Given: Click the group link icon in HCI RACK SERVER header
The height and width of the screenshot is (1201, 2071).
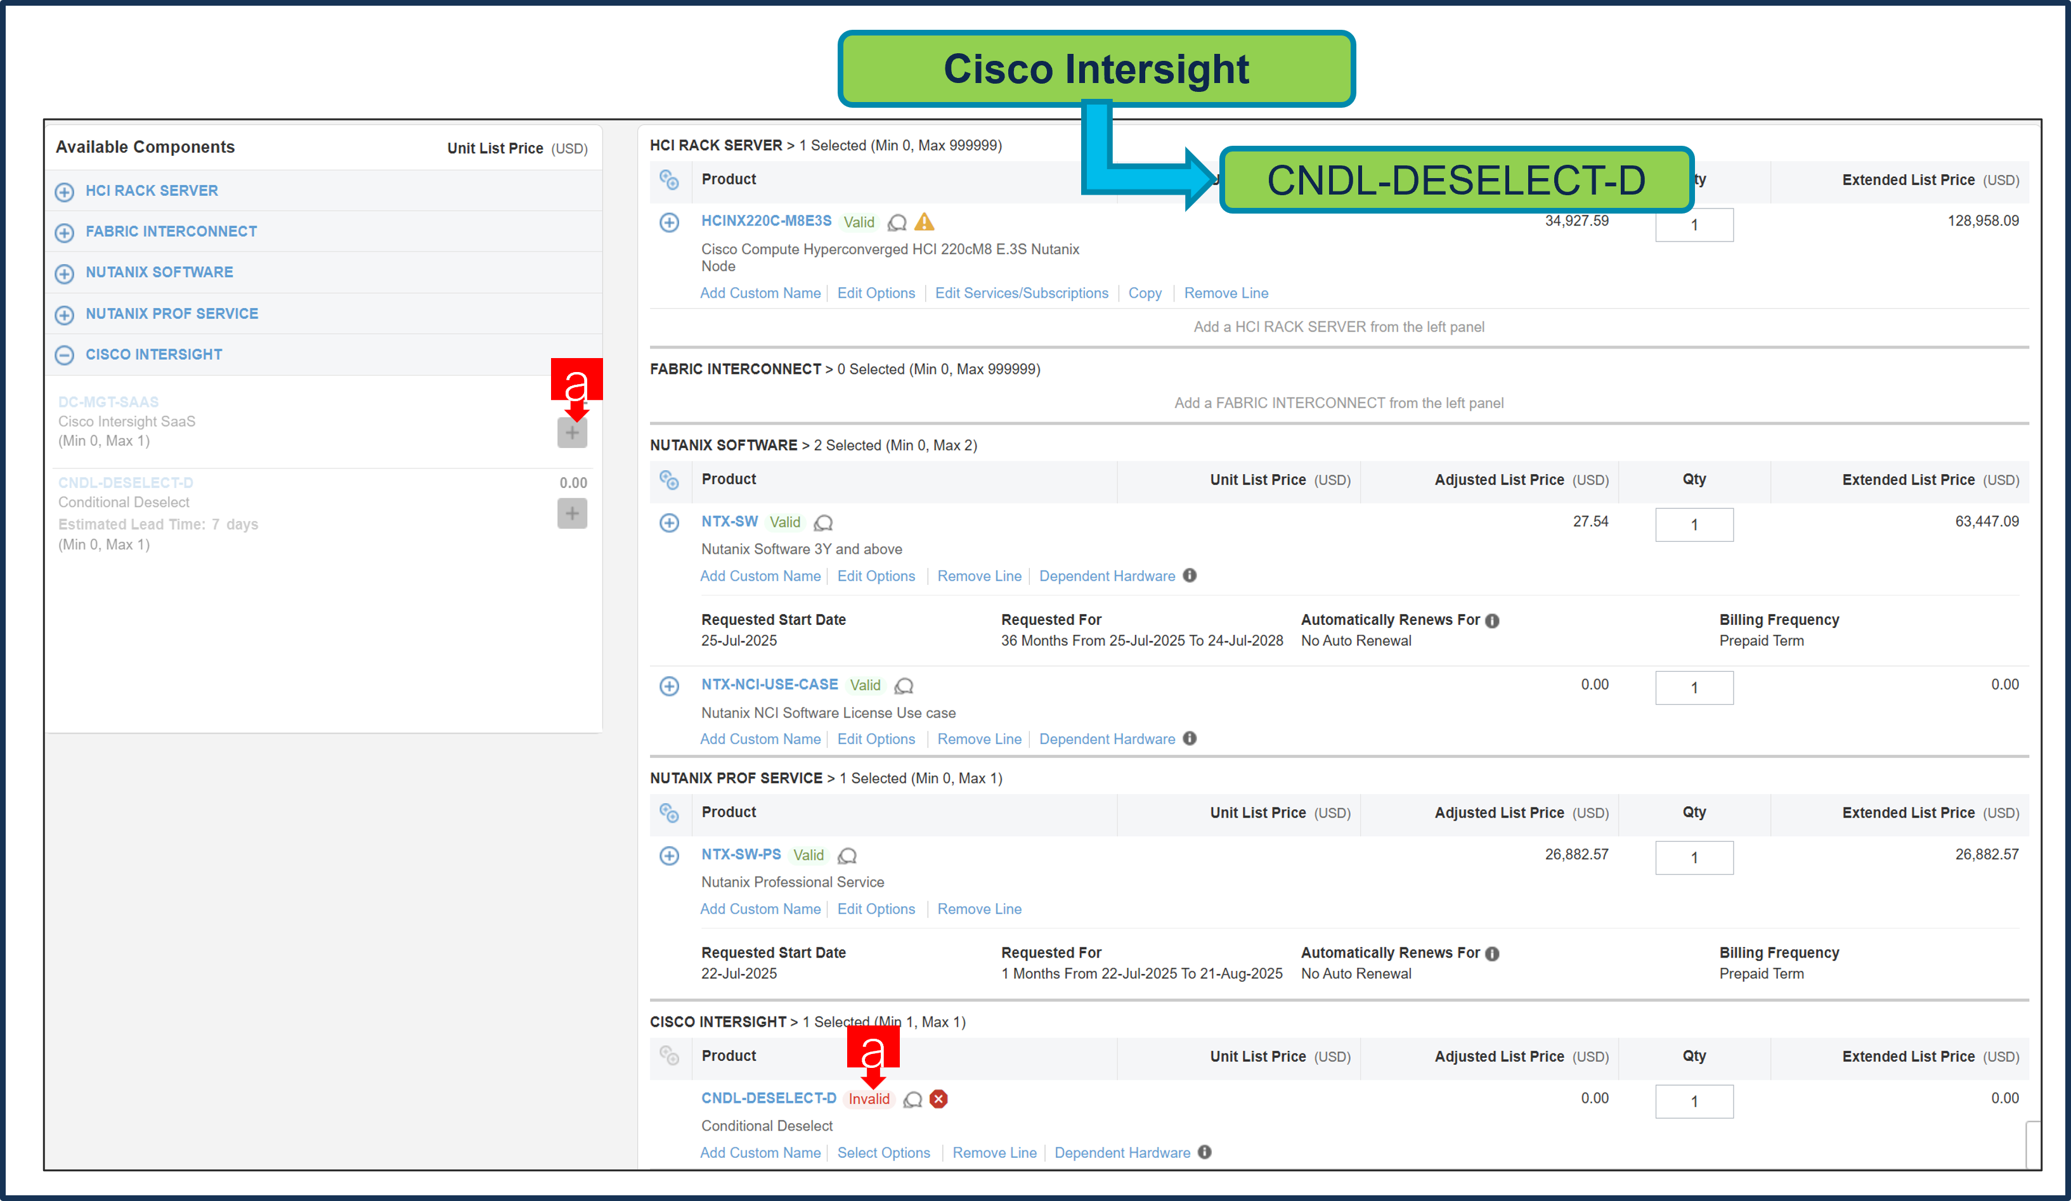Looking at the screenshot, I should [671, 181].
